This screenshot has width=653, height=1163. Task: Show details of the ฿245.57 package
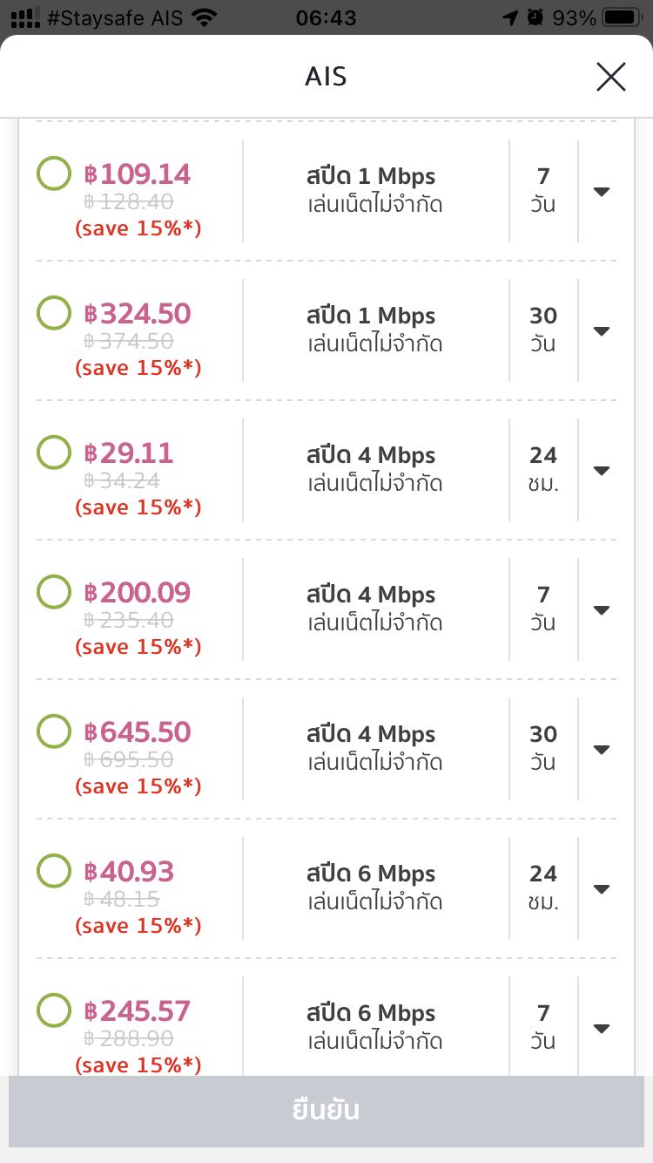point(601,1029)
